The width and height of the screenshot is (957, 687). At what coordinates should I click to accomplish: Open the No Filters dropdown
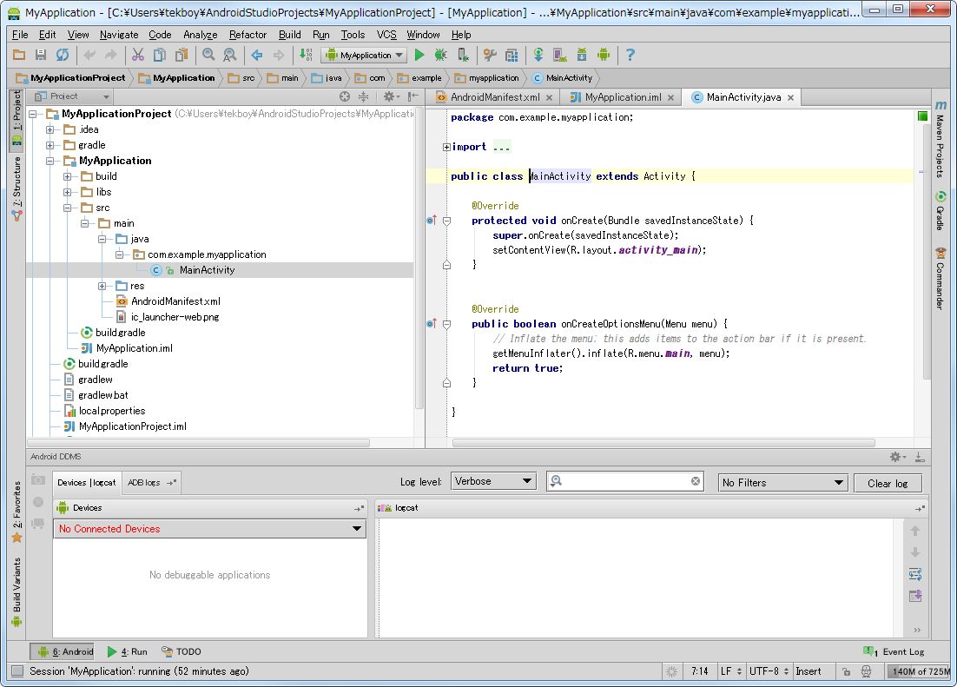(783, 482)
